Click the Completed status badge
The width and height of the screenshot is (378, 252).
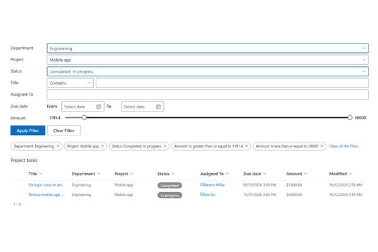169,185
